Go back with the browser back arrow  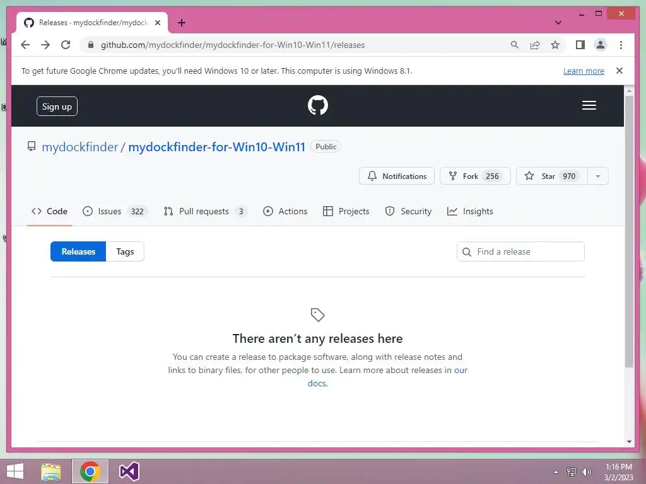tap(25, 45)
